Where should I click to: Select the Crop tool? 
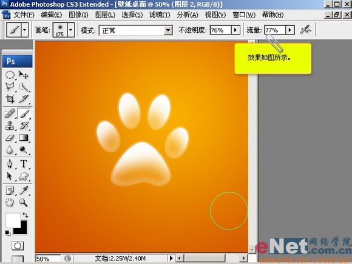click(x=10, y=99)
